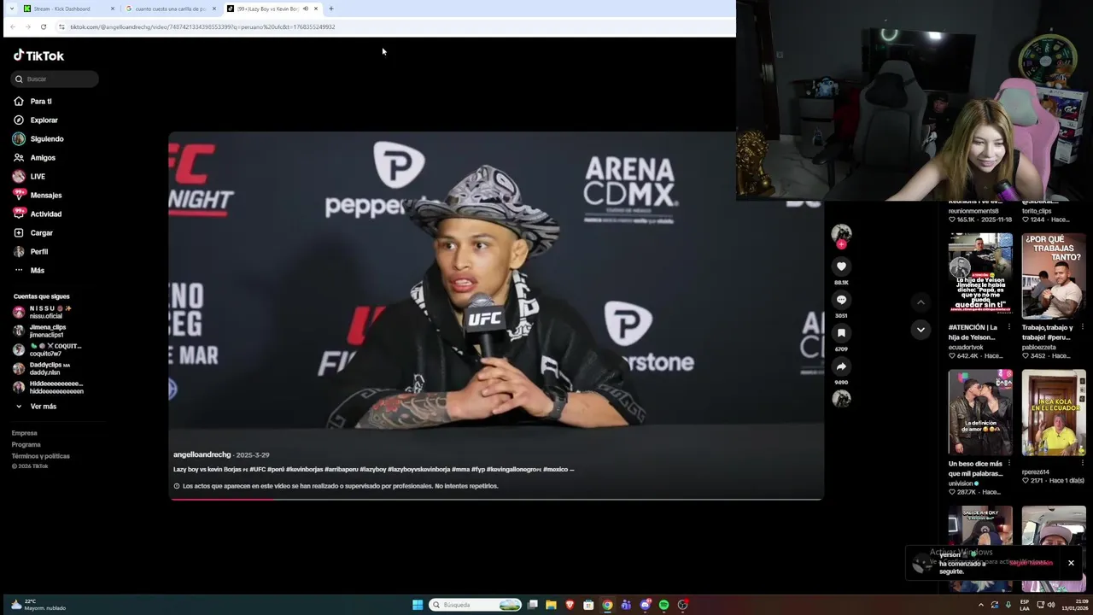Open Spotify from taskbar
This screenshot has height=615, width=1093.
(x=663, y=605)
